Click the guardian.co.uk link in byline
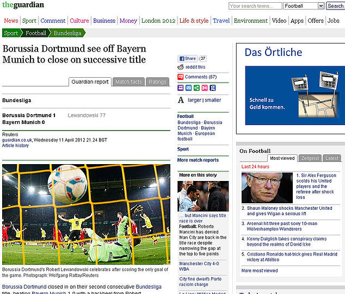Screen dimensions: 345x294 point(17,140)
